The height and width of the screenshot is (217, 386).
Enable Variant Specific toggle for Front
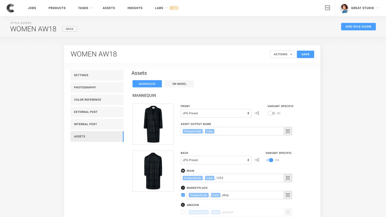[x=271, y=113]
